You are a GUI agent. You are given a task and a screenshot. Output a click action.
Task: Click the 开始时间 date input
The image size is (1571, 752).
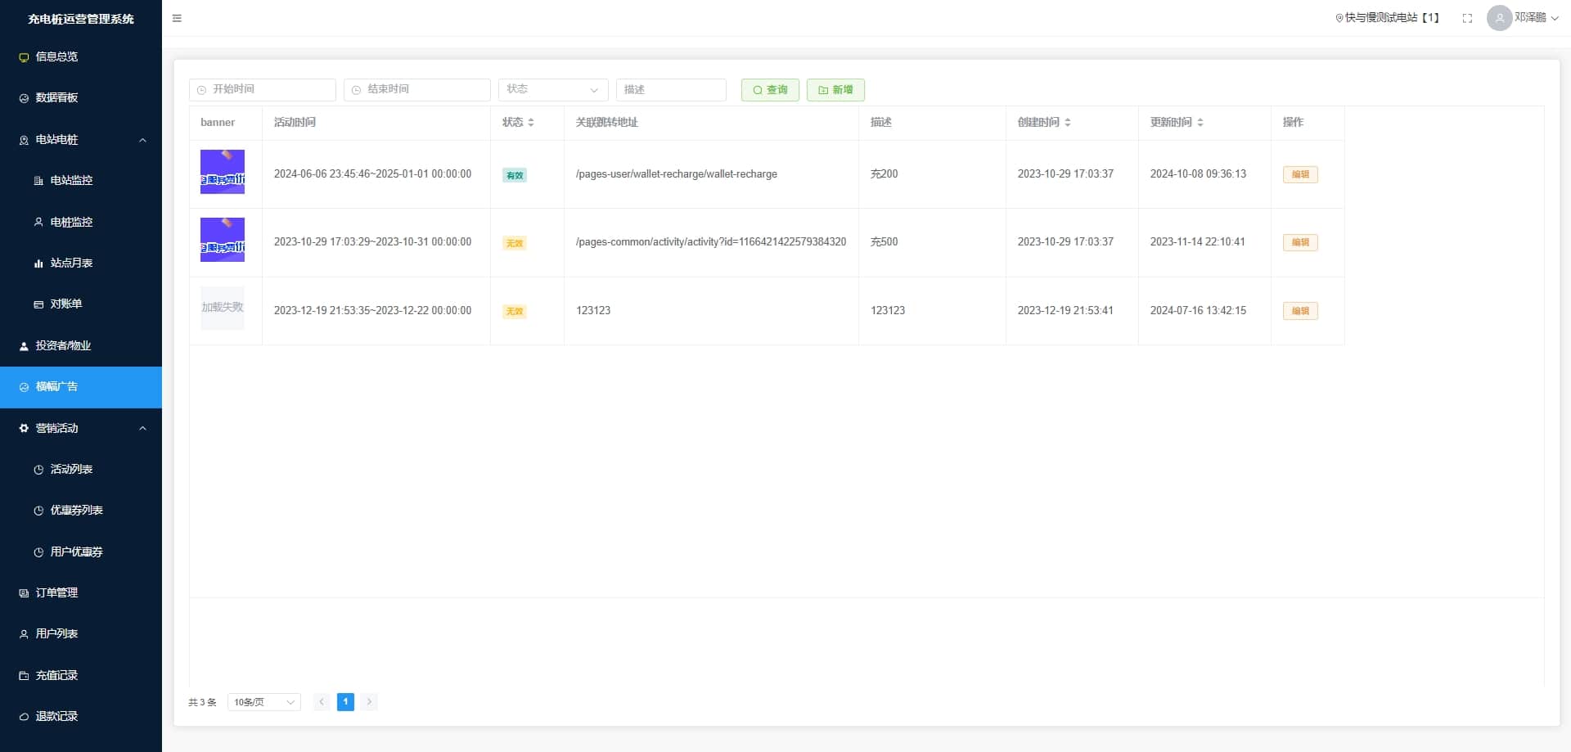(x=263, y=89)
